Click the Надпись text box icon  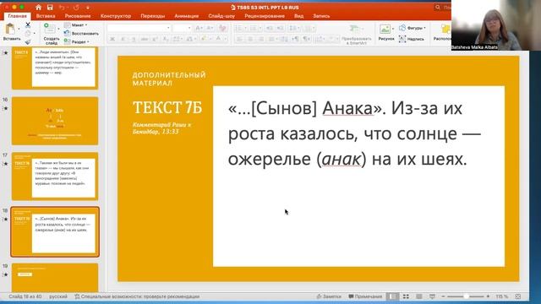[x=402, y=39]
